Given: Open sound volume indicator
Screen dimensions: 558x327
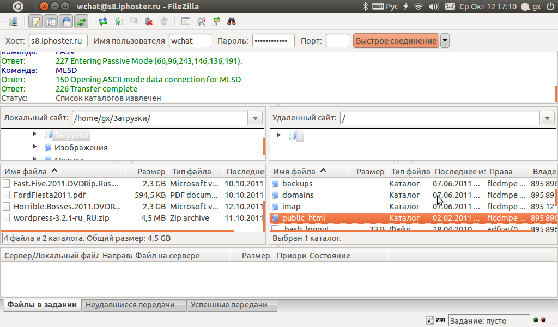Looking at the screenshot, I should [x=434, y=7].
